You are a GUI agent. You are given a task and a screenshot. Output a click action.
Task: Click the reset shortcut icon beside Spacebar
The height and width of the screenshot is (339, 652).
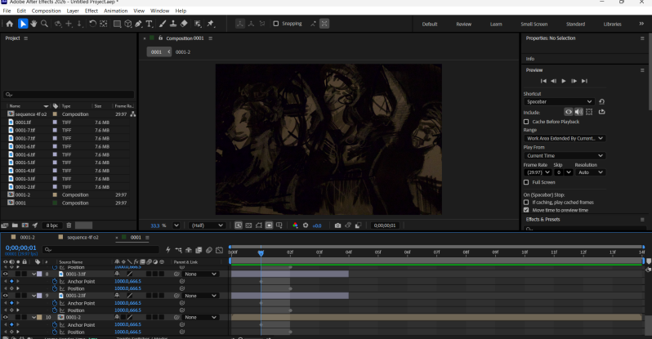point(601,101)
